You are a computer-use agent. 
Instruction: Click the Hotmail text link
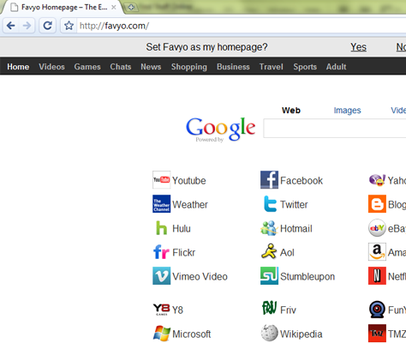click(x=296, y=229)
